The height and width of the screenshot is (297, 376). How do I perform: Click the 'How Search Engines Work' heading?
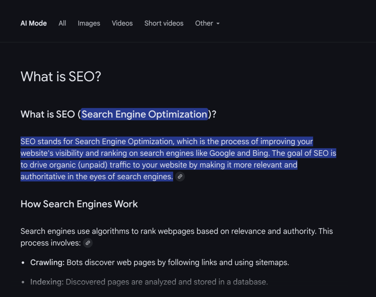(79, 204)
